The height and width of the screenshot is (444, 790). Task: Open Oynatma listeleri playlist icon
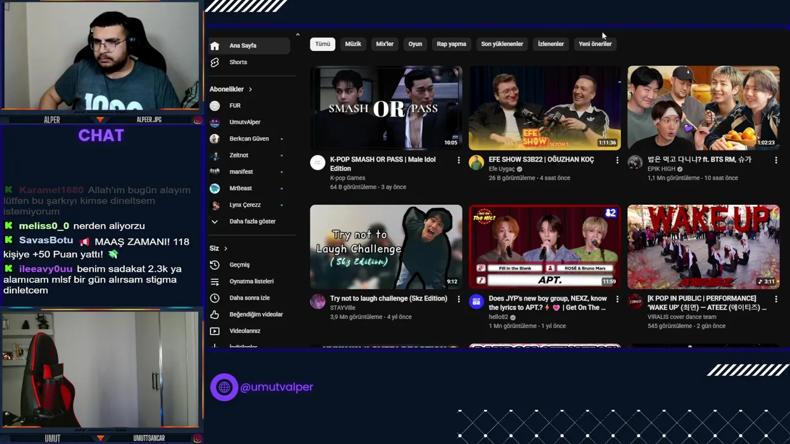(215, 281)
